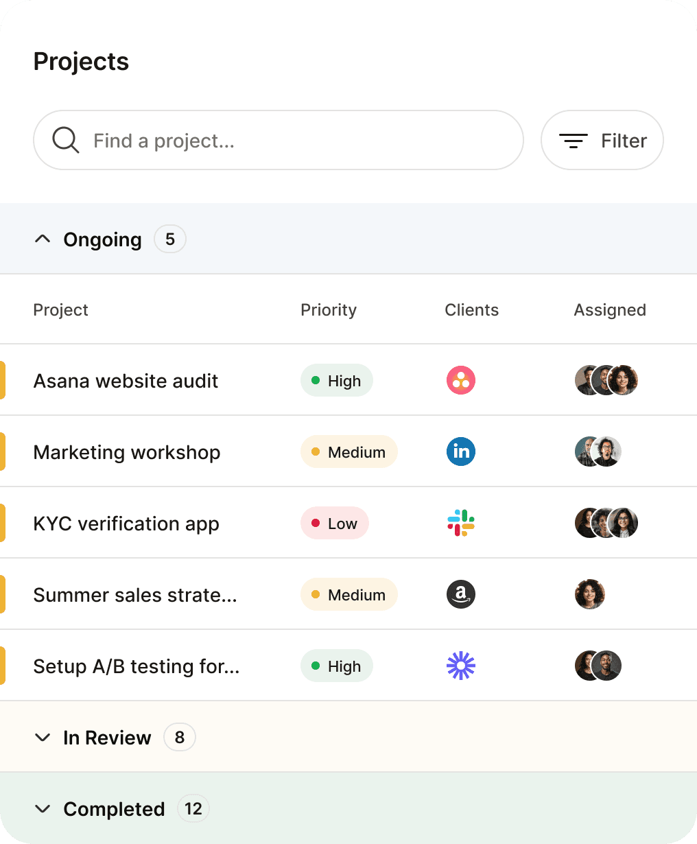
Task: Open the Asana website audit project
Action: pos(126,380)
